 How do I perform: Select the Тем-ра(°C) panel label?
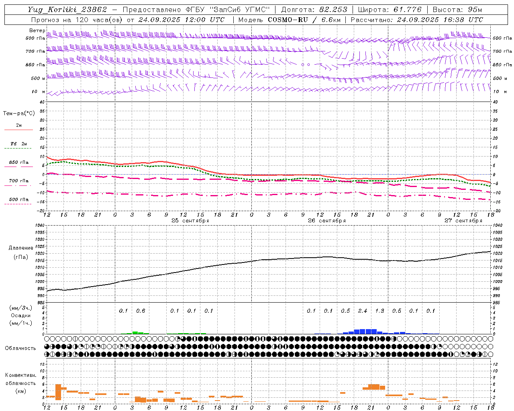tap(19, 114)
